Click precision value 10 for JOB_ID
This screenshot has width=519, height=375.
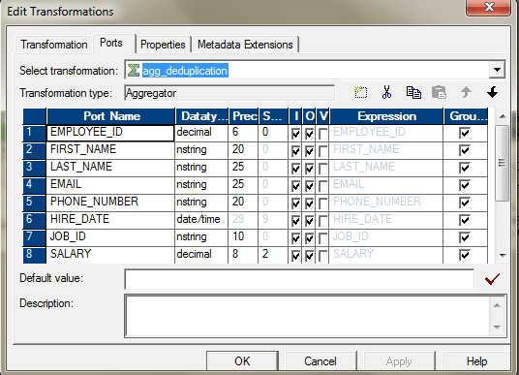[x=243, y=237]
